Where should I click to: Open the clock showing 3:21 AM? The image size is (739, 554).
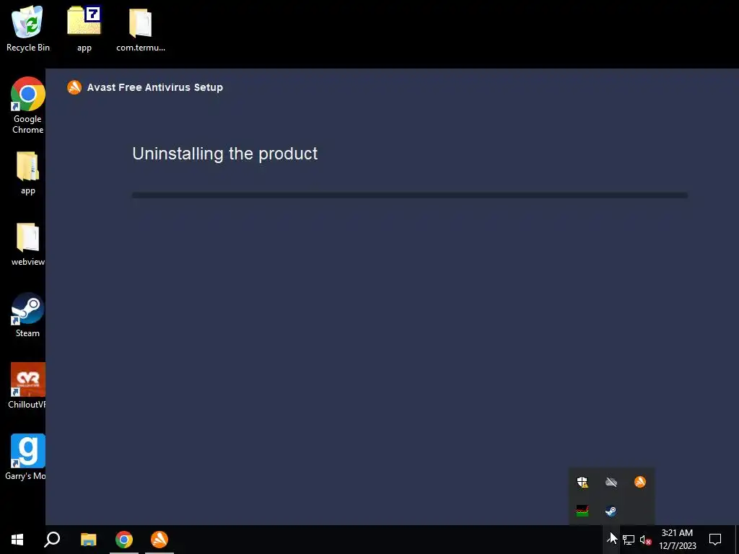677,540
